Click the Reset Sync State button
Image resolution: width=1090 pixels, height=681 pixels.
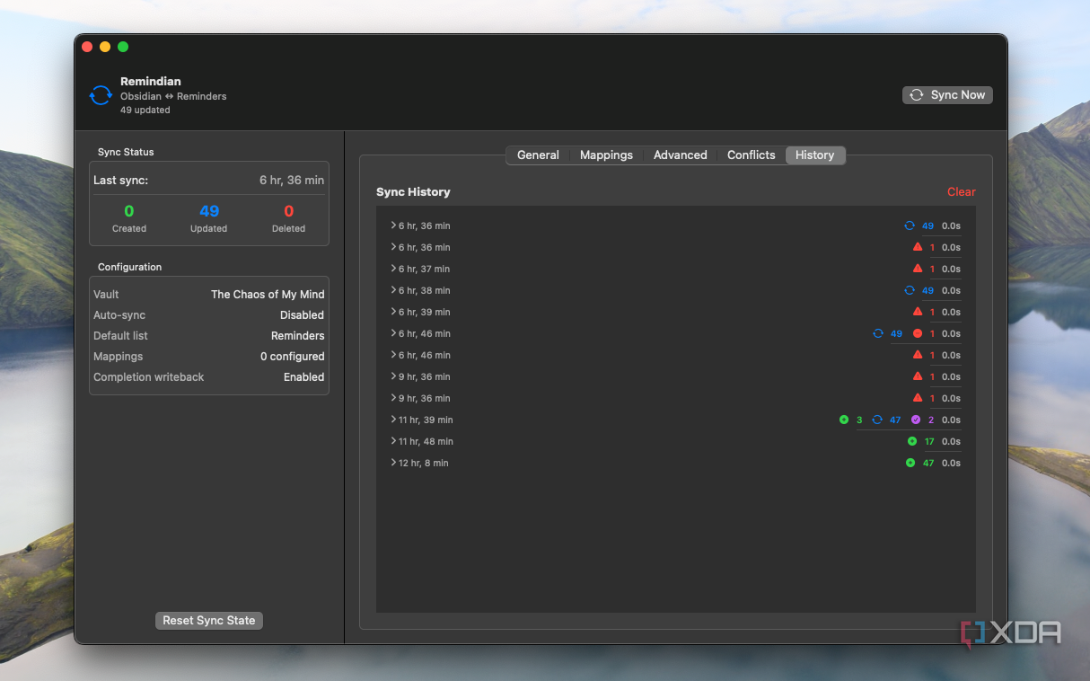pyautogui.click(x=209, y=621)
